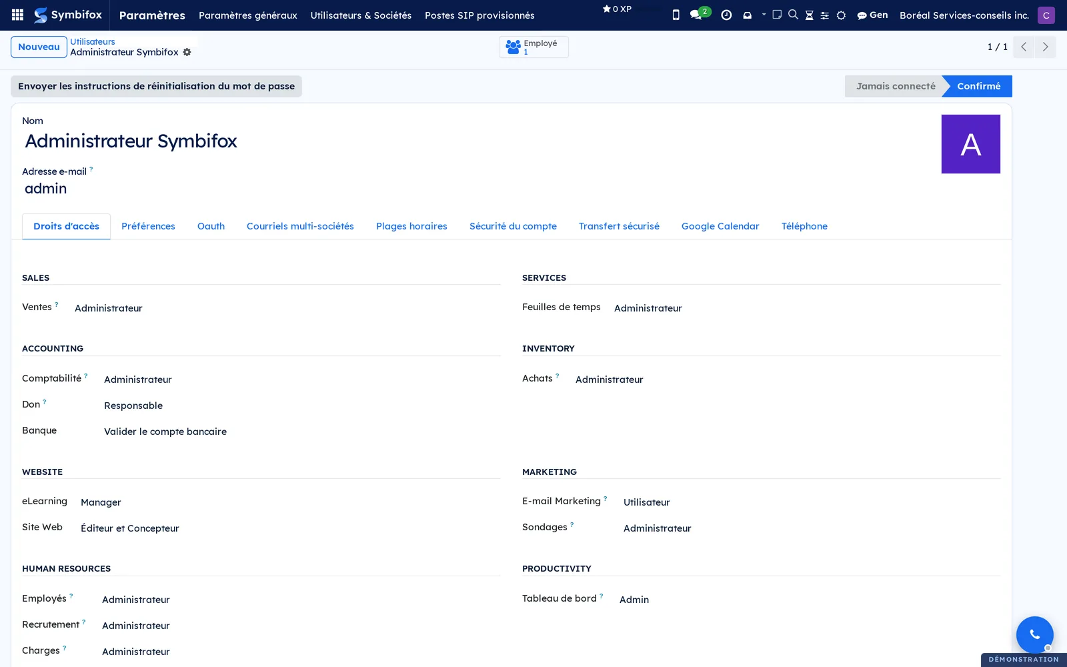Image resolution: width=1067 pixels, height=667 pixels.
Task: Open the Utilisateurs & Sociétés menu
Action: click(361, 15)
